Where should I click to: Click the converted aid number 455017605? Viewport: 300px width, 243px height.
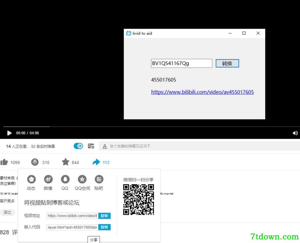[164, 80]
